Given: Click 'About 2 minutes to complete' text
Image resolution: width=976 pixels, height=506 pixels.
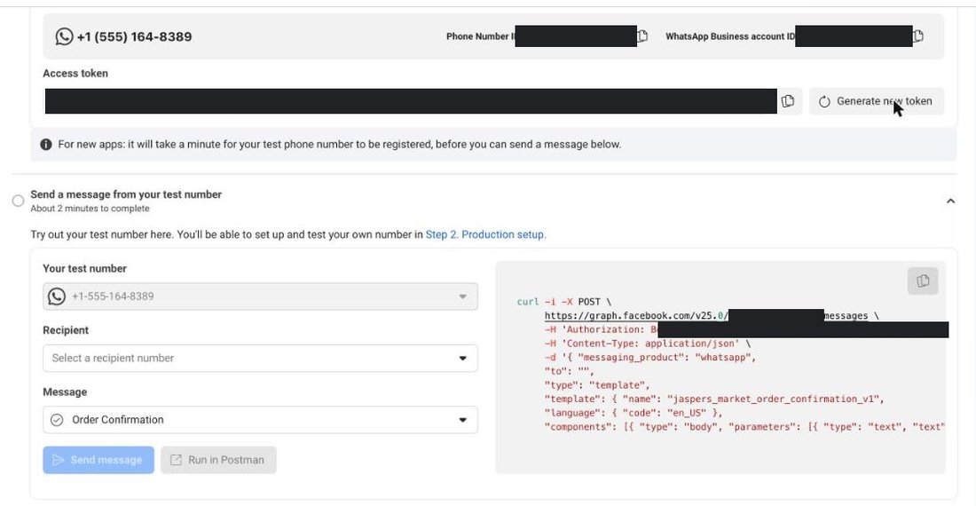Looking at the screenshot, I should pos(91,209).
